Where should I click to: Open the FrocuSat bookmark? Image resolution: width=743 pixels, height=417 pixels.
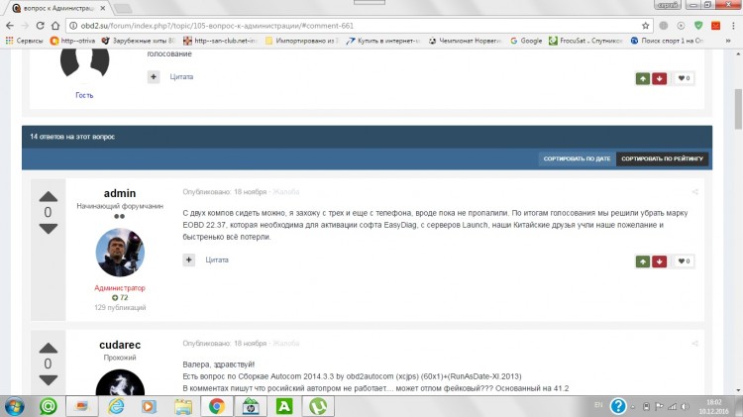pos(585,41)
